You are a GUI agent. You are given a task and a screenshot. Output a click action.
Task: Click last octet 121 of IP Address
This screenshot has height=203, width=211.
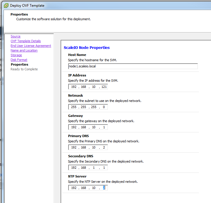click(104, 87)
